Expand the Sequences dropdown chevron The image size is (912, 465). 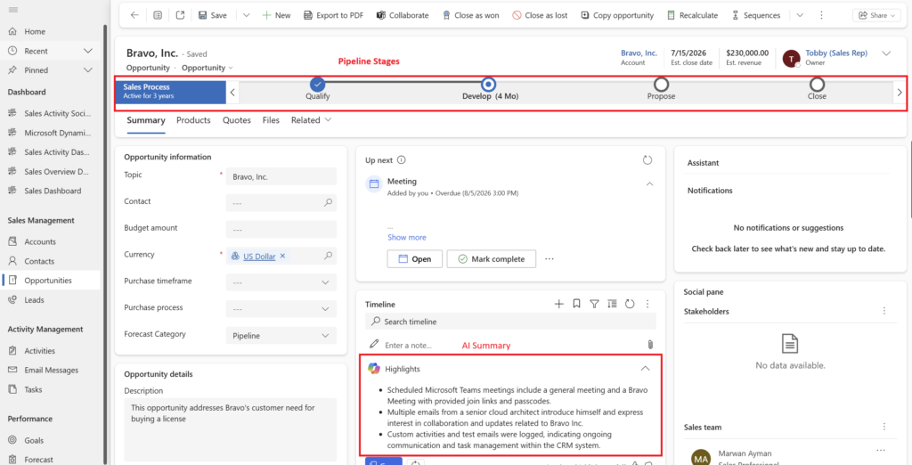click(801, 15)
